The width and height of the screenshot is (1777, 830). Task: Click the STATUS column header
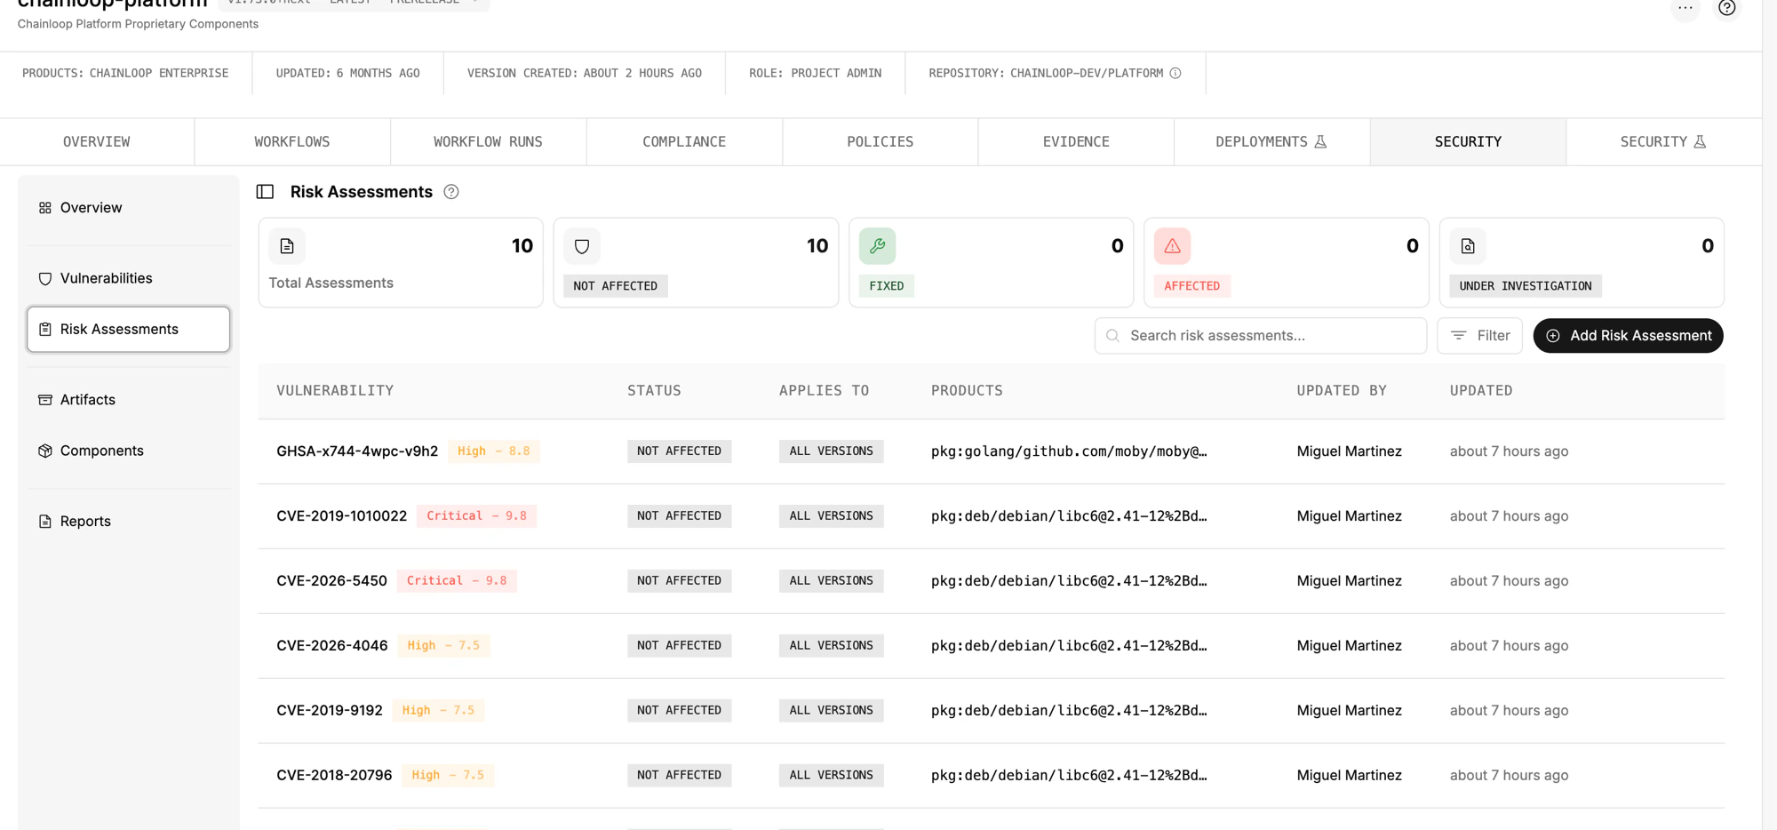[x=654, y=391]
